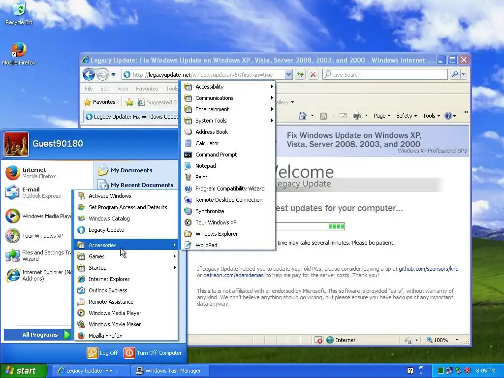Open Remote Desktop Connection
504x378 pixels.
[228, 200]
